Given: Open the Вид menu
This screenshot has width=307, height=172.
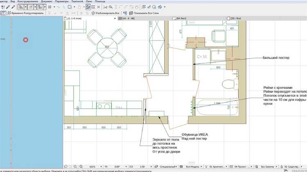Looking at the screenshot, I should click(x=13, y=1).
